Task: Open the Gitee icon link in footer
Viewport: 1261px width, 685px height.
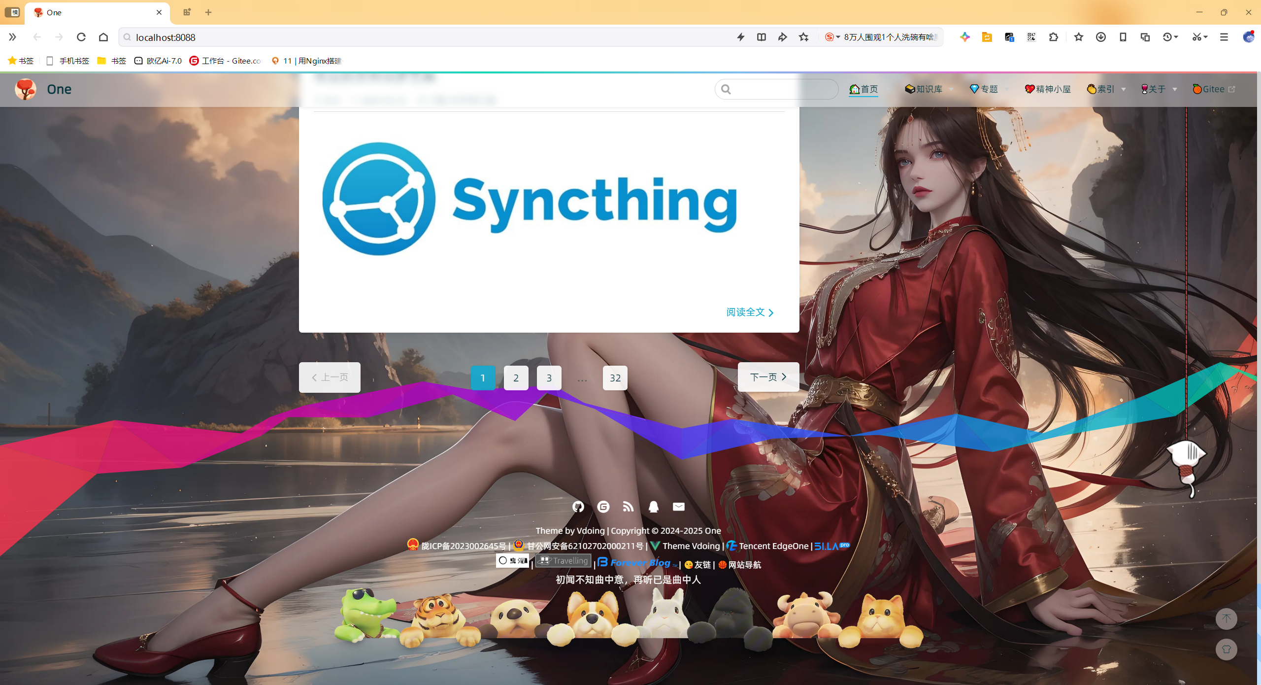Action: coord(603,507)
